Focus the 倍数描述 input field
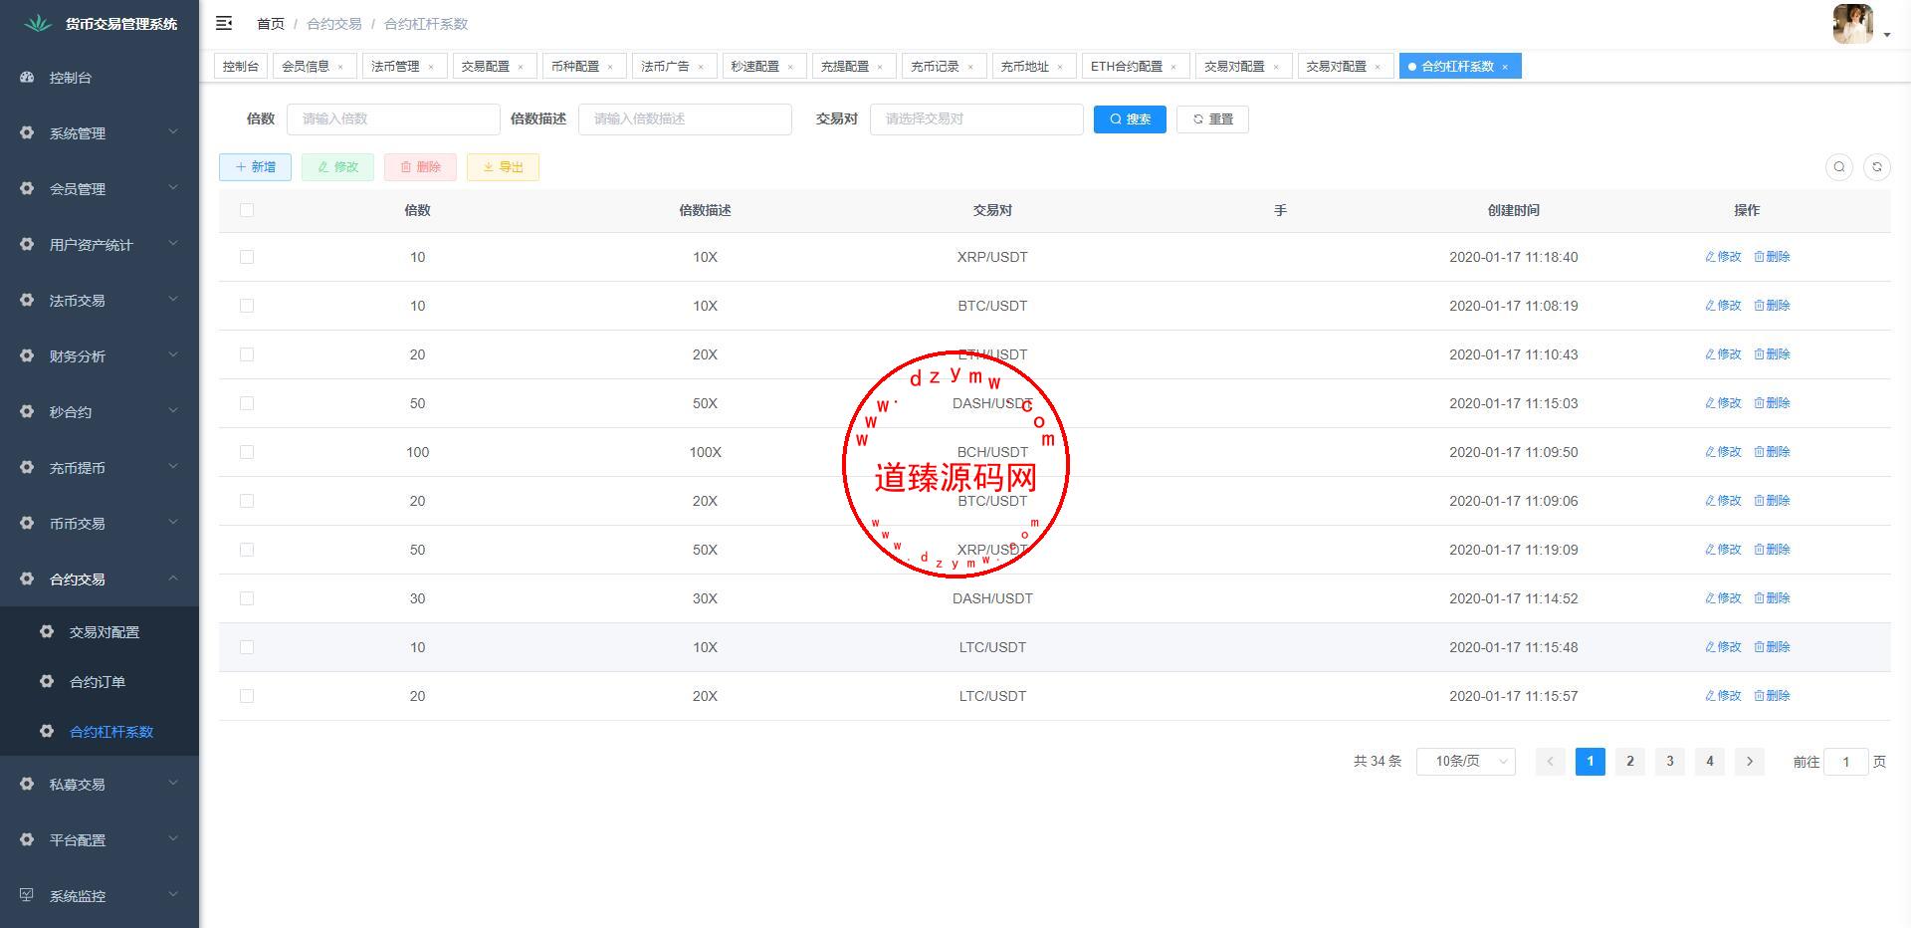Image resolution: width=1911 pixels, height=928 pixels. 685,118
